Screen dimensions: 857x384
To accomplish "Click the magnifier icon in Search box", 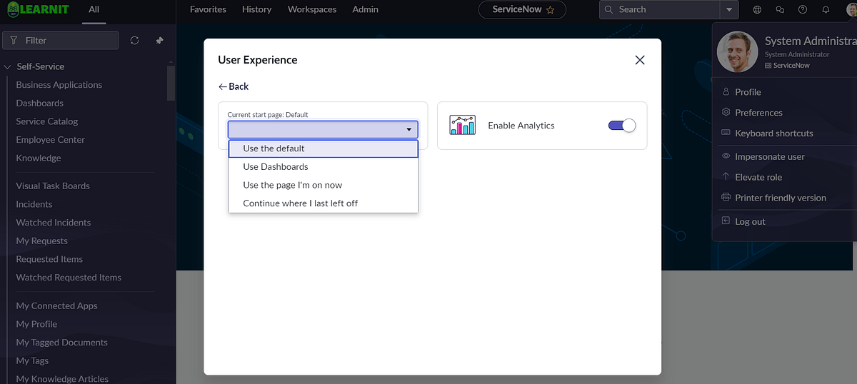I will [x=608, y=9].
